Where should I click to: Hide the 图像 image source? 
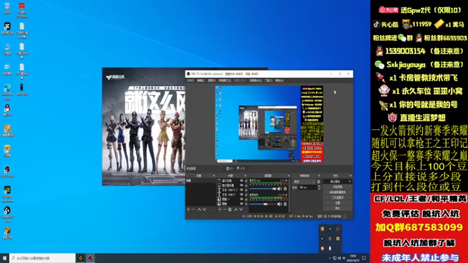pos(242,203)
